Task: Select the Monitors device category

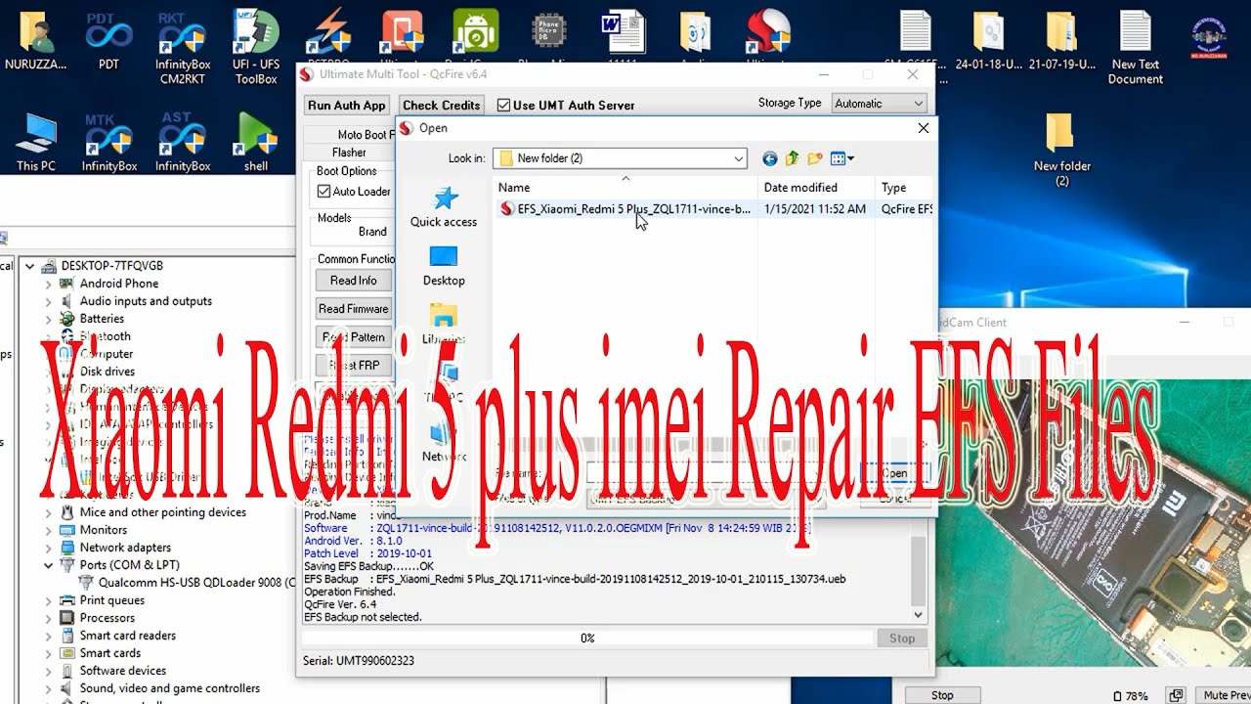Action: 104,530
